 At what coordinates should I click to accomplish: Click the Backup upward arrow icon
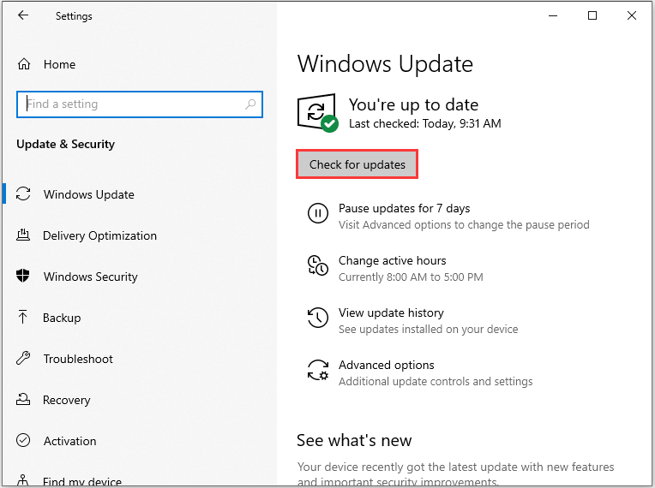(22, 317)
